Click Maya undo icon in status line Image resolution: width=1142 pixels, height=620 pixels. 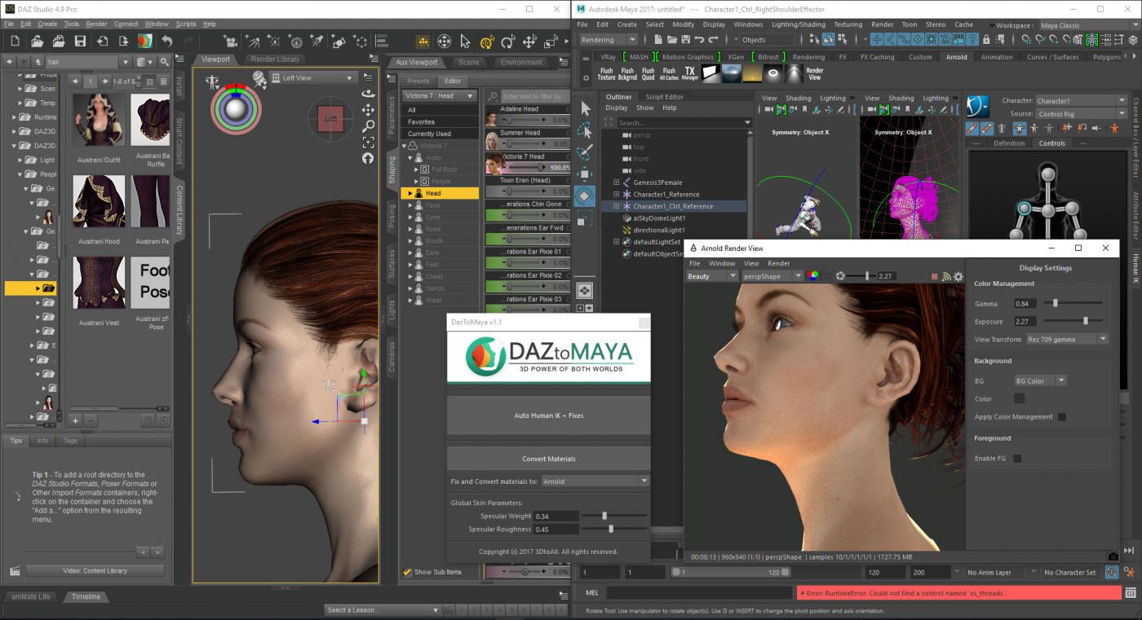(699, 39)
